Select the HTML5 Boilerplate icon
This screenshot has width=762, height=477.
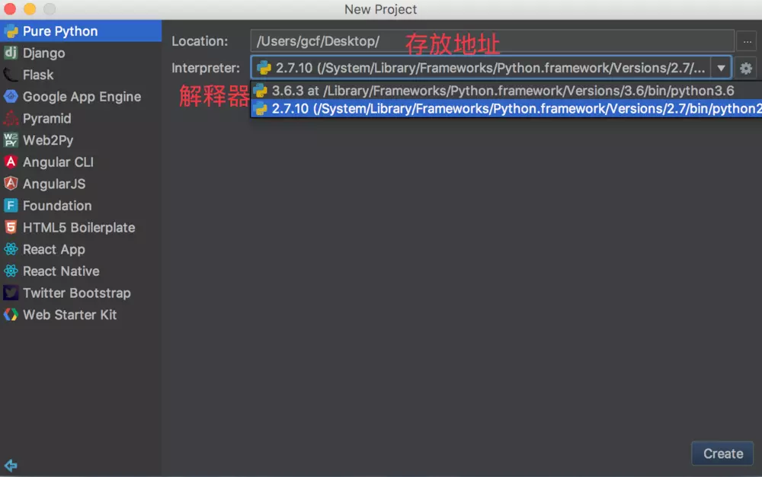point(11,228)
